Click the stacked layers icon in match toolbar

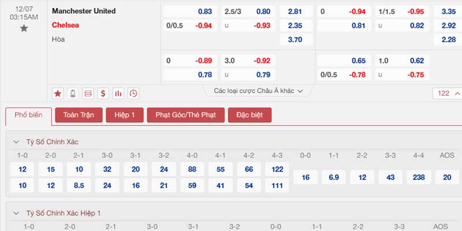tap(88, 94)
